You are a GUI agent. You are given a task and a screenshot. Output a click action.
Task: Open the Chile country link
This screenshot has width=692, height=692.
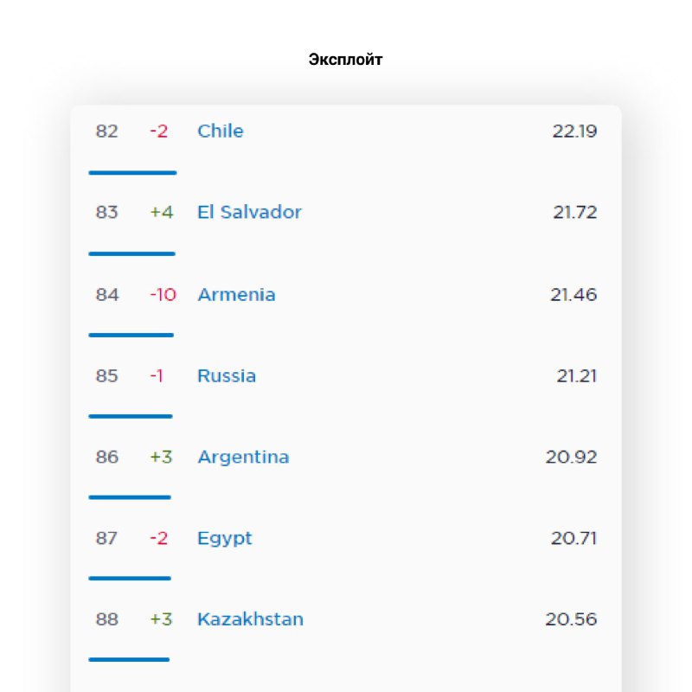[220, 131]
